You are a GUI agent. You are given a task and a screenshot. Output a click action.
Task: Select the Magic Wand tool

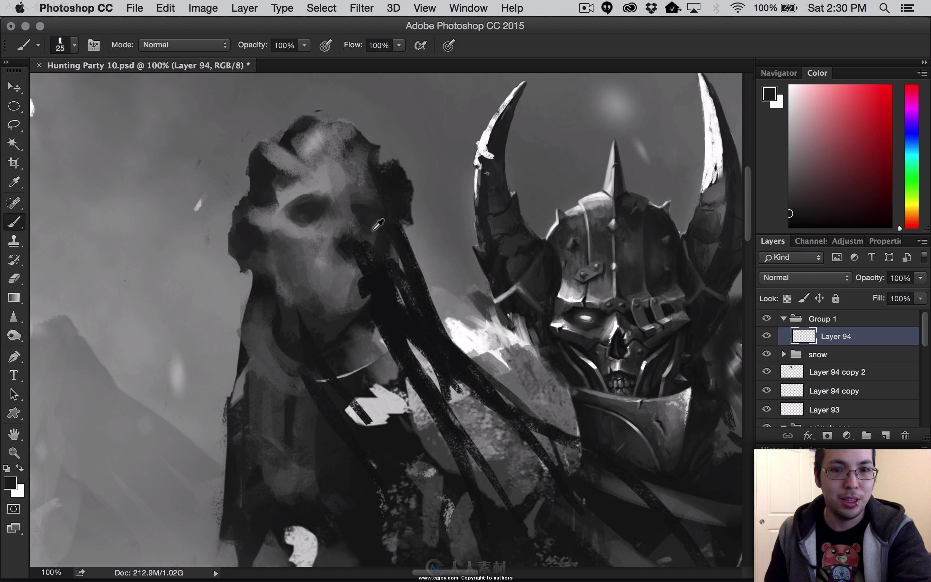[x=14, y=144]
